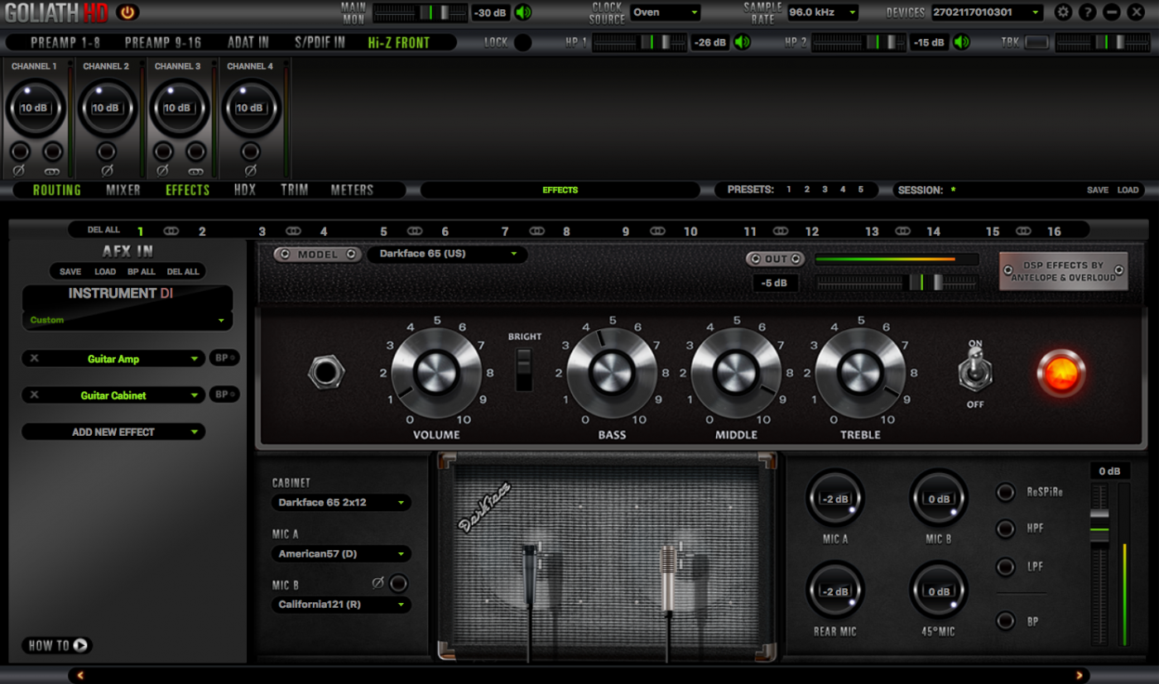Mute the HP 2 speaker icon
The image size is (1159, 684).
click(x=961, y=41)
